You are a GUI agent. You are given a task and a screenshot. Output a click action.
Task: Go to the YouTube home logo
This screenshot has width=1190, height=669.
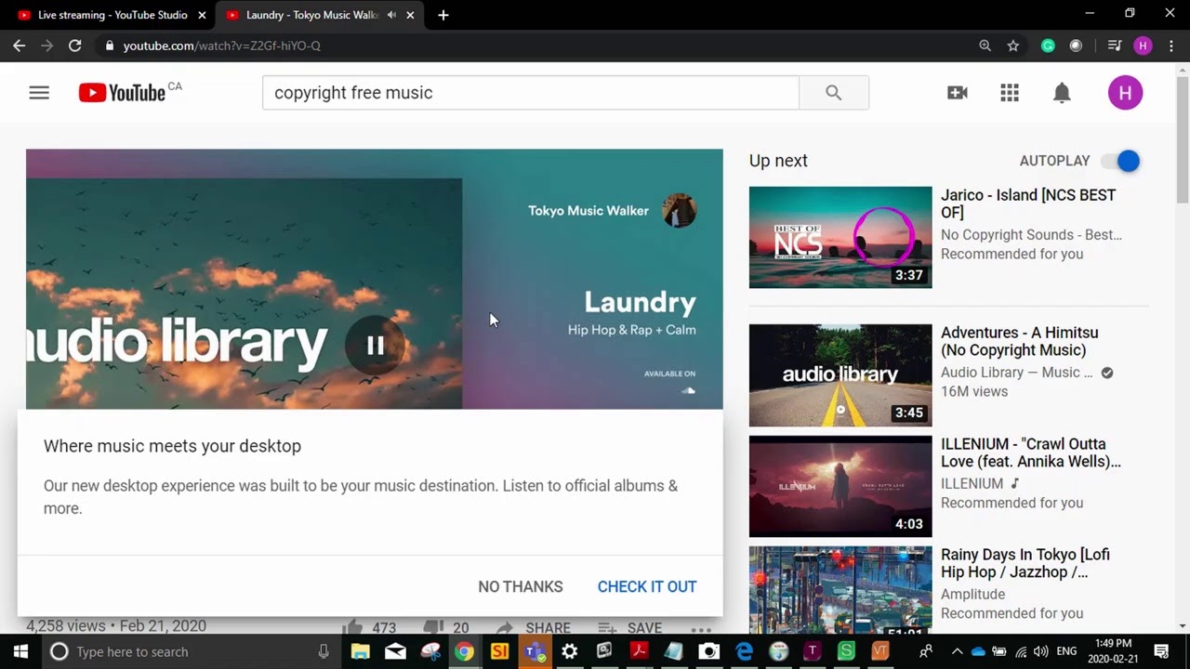pyautogui.click(x=122, y=93)
